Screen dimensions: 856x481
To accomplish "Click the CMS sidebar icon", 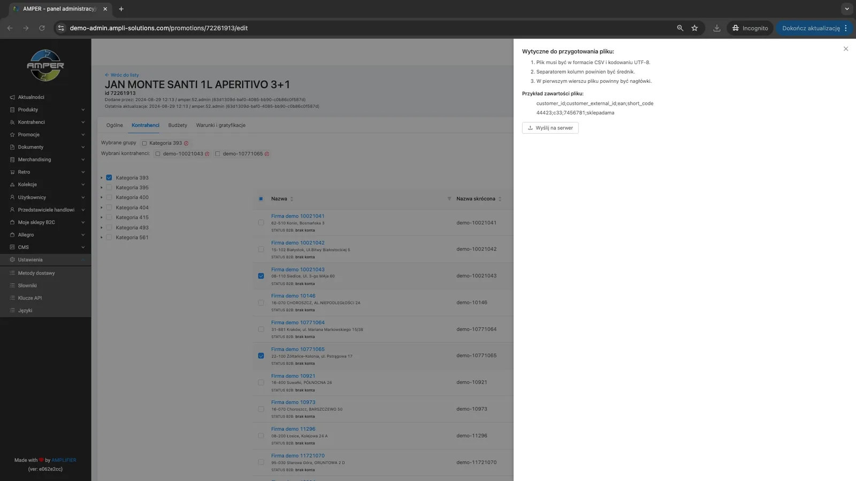I will click(12, 247).
